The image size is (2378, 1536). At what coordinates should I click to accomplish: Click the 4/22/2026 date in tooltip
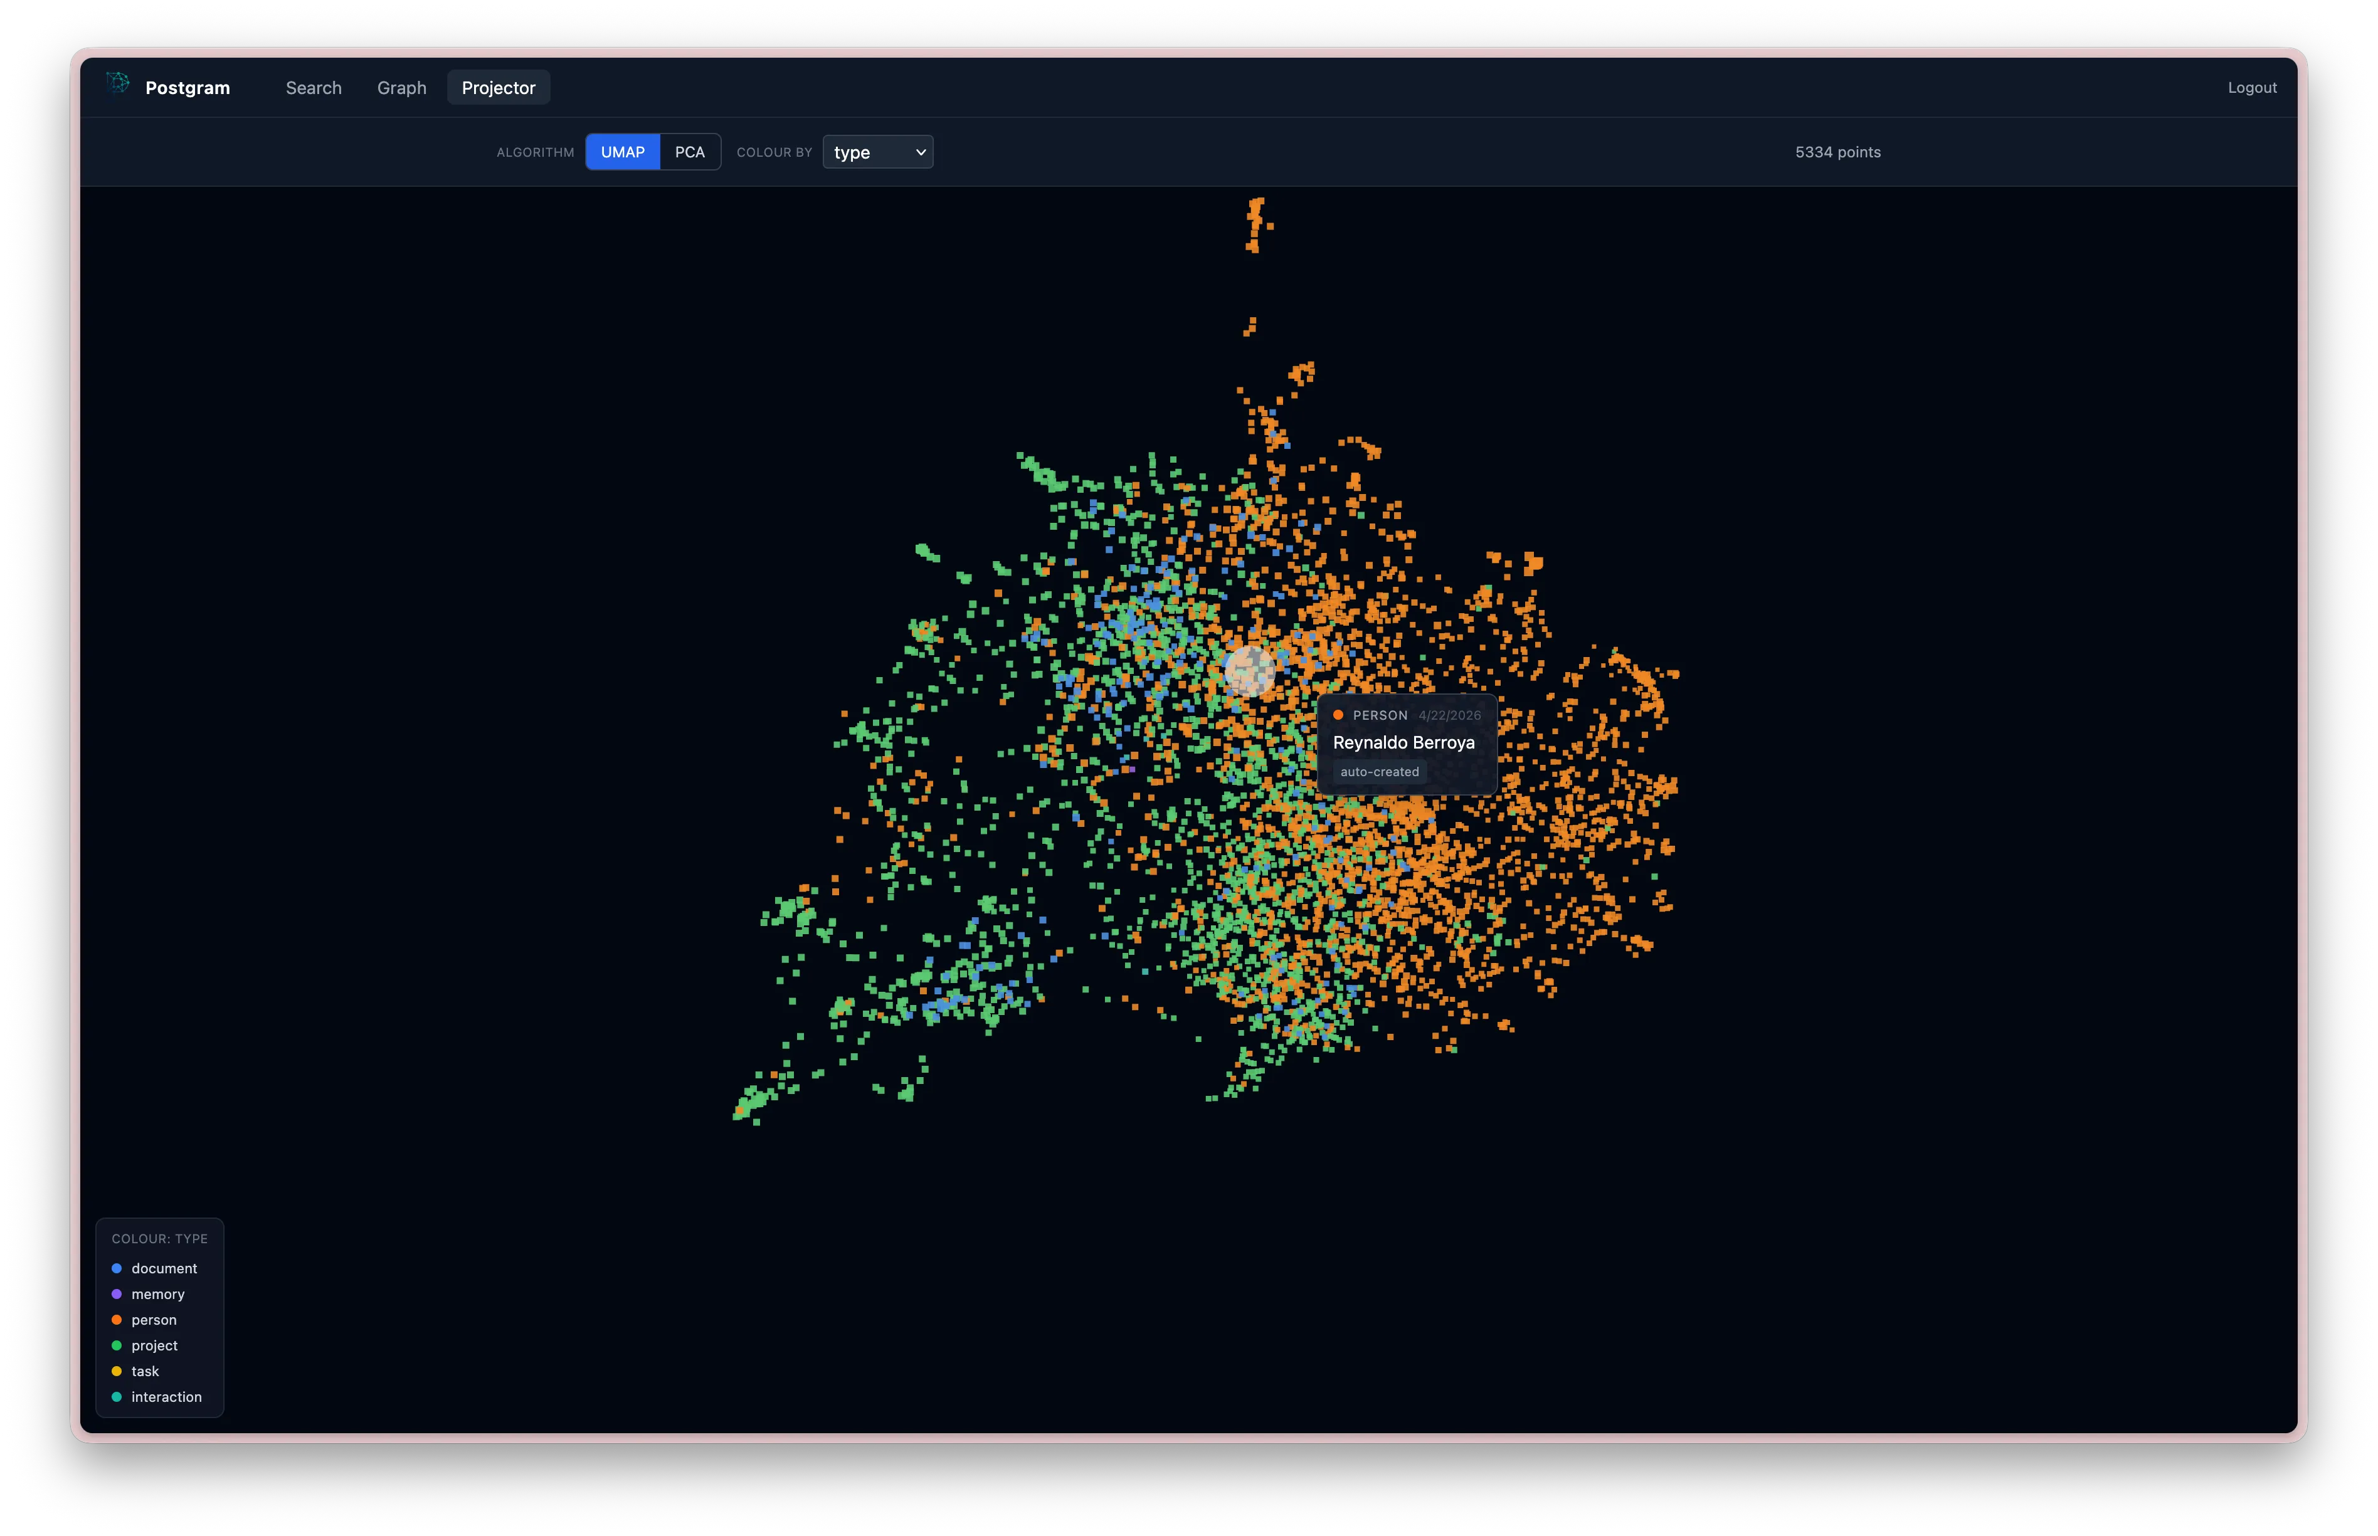pyautogui.click(x=1449, y=715)
